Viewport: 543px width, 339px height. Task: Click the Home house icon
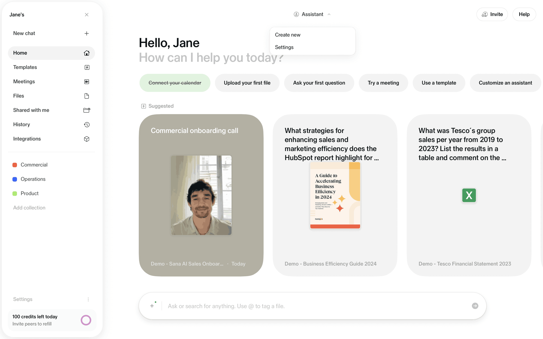[x=87, y=53]
